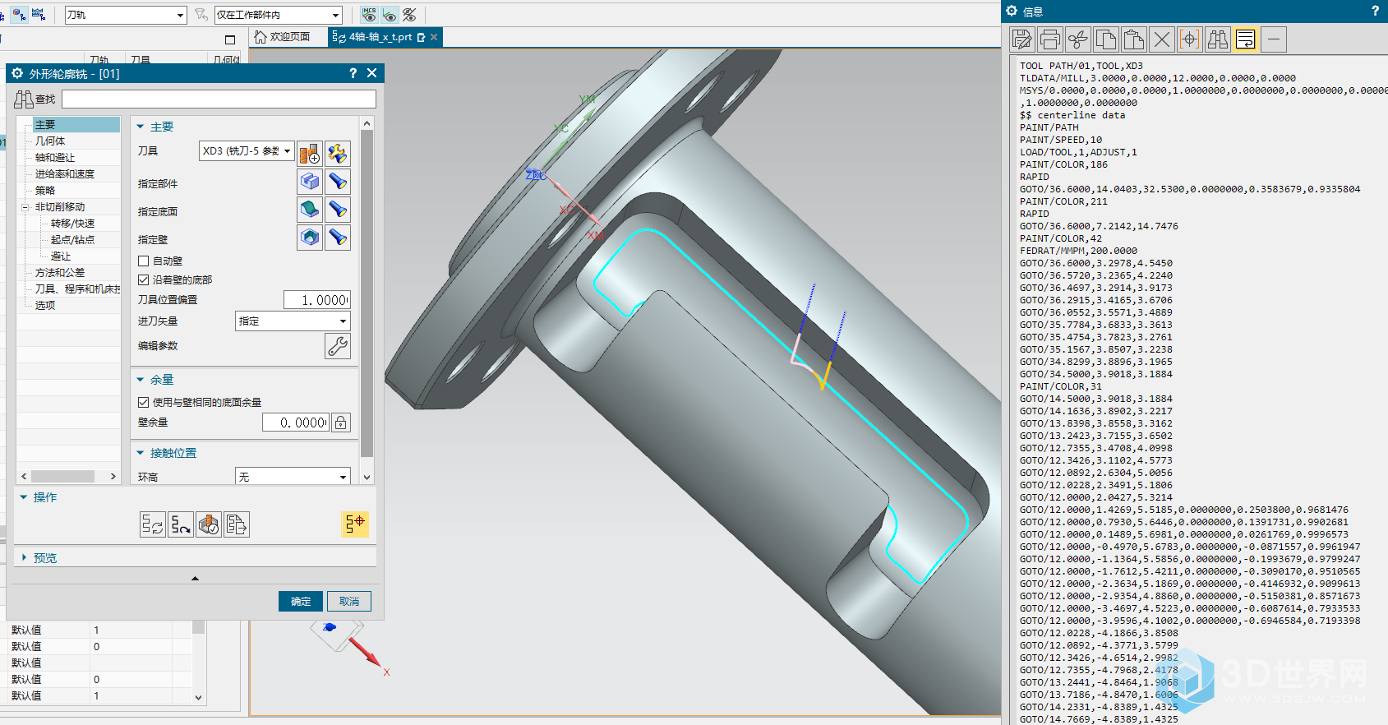Toggle the MCS visibility eye icon

click(x=370, y=15)
